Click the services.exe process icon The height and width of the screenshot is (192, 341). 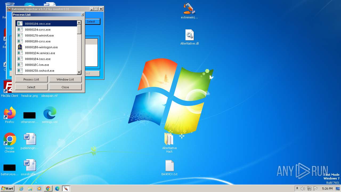20,53
